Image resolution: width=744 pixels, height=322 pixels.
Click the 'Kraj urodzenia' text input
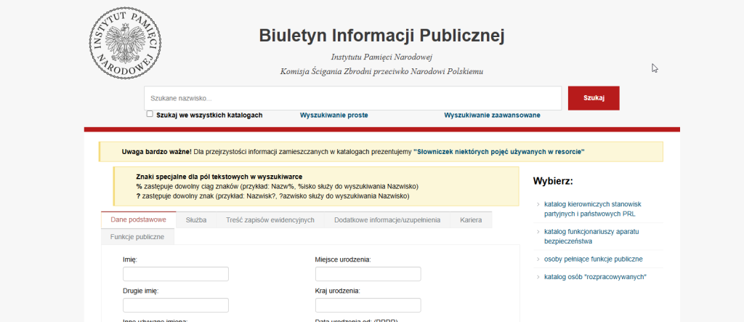point(368,305)
